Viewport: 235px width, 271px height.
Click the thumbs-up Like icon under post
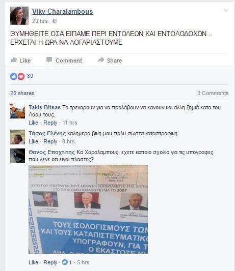coord(14,60)
